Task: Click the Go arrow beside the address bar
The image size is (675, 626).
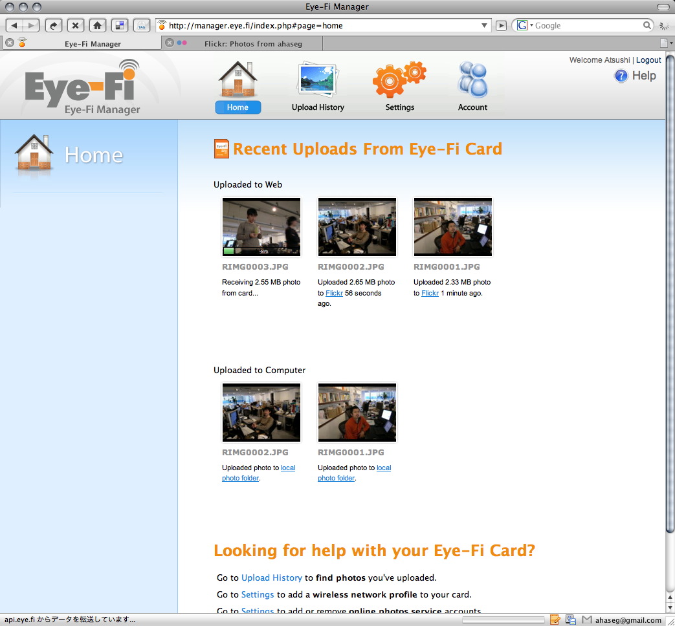Action: pyautogui.click(x=501, y=25)
